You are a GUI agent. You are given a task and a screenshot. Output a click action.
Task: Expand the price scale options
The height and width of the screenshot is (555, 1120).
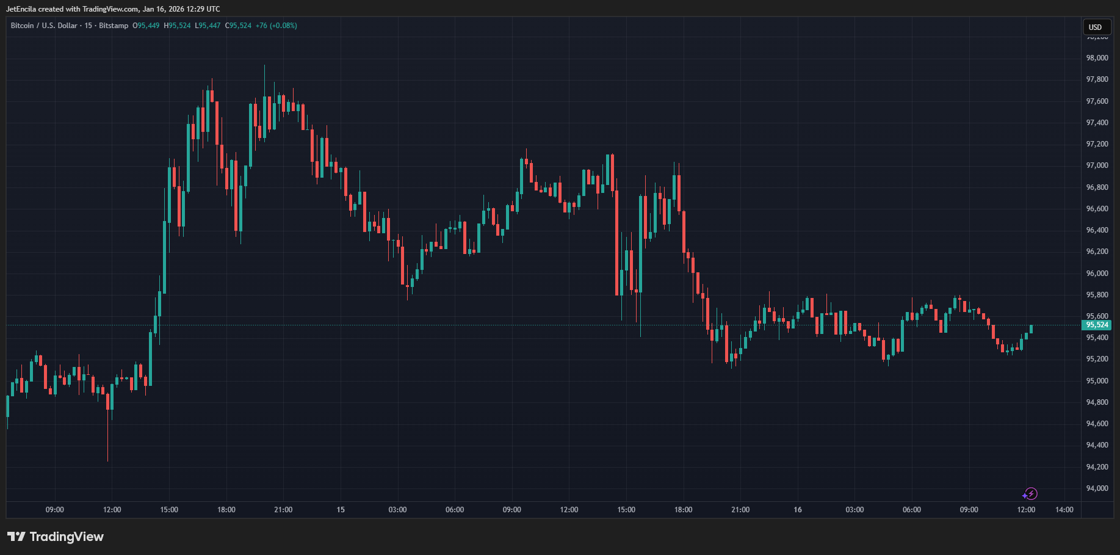tap(1099, 244)
